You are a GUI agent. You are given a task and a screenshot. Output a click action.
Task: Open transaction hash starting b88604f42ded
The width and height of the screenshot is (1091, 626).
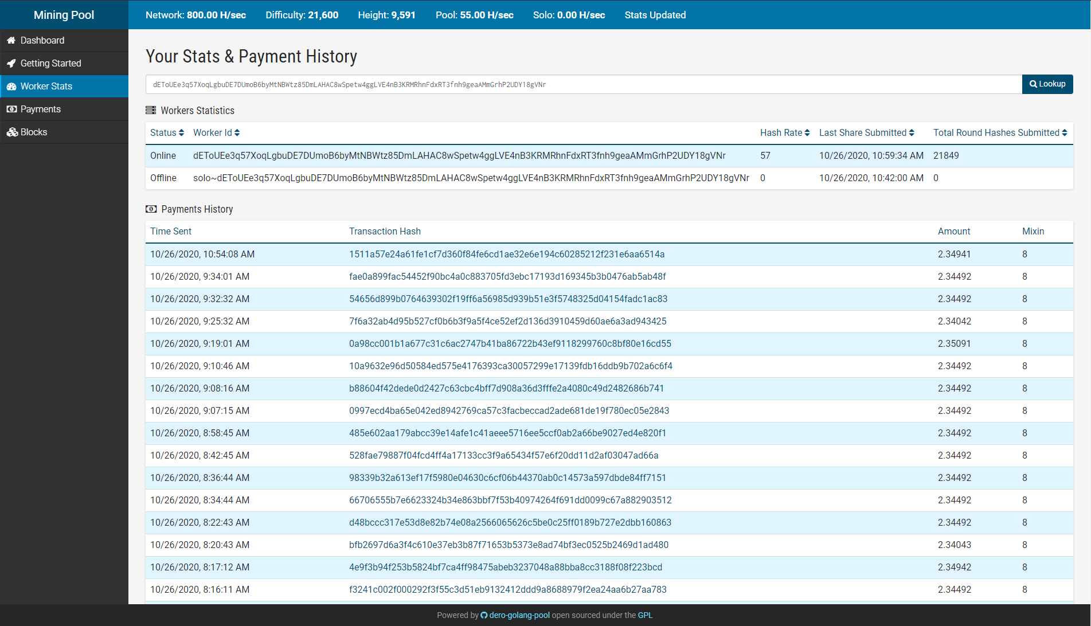506,388
